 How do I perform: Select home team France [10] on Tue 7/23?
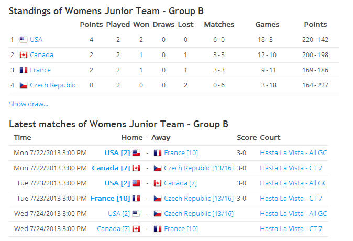pyautogui.click(x=111, y=199)
